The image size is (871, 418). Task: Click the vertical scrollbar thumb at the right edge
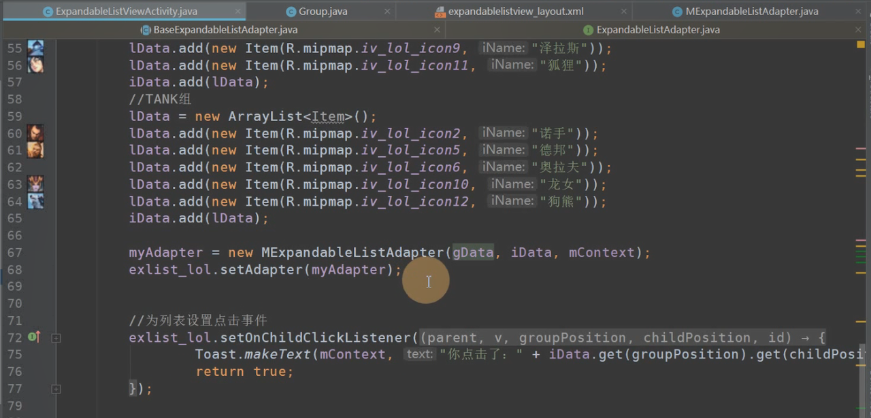click(866, 367)
